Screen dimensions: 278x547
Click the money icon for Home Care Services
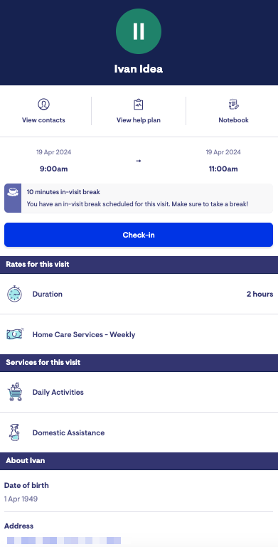pyautogui.click(x=15, y=334)
